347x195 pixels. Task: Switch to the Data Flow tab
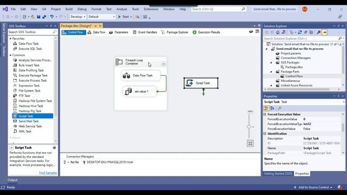click(97, 32)
